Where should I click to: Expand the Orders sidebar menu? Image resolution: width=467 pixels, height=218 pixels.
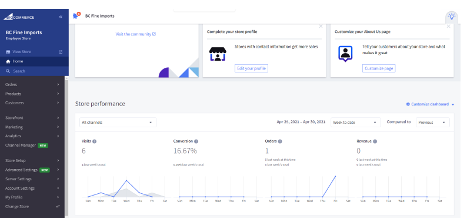point(32,84)
